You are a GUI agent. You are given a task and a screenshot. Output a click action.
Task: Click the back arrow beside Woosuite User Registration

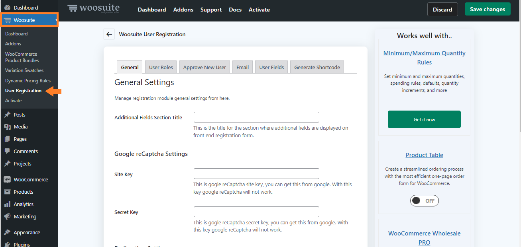tap(109, 34)
